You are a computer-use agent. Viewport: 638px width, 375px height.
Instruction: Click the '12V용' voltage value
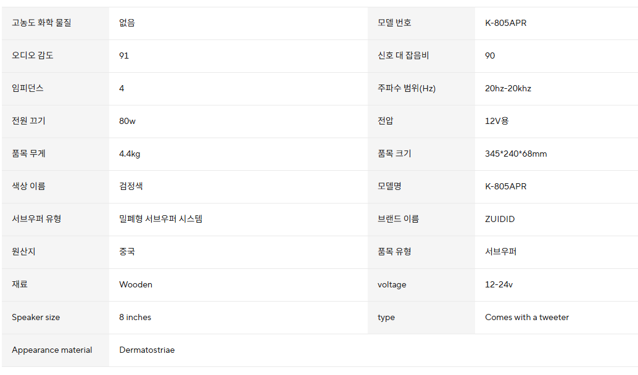pyautogui.click(x=497, y=121)
